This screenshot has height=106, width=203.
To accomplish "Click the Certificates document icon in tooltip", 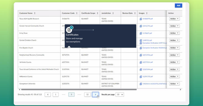I will [69, 30].
